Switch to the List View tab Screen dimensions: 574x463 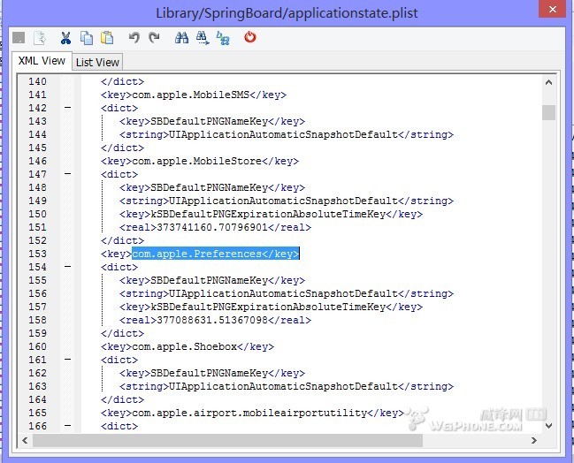(97, 62)
